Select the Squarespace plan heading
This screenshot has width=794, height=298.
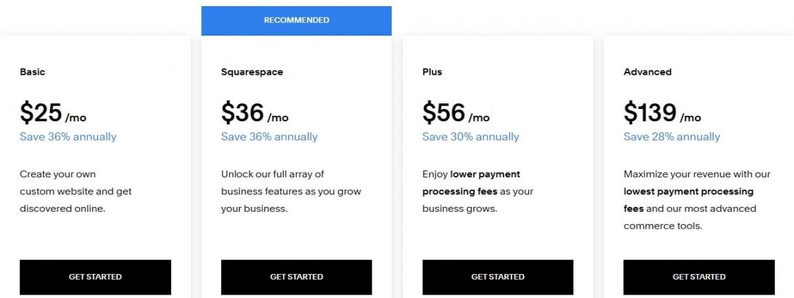tap(252, 72)
